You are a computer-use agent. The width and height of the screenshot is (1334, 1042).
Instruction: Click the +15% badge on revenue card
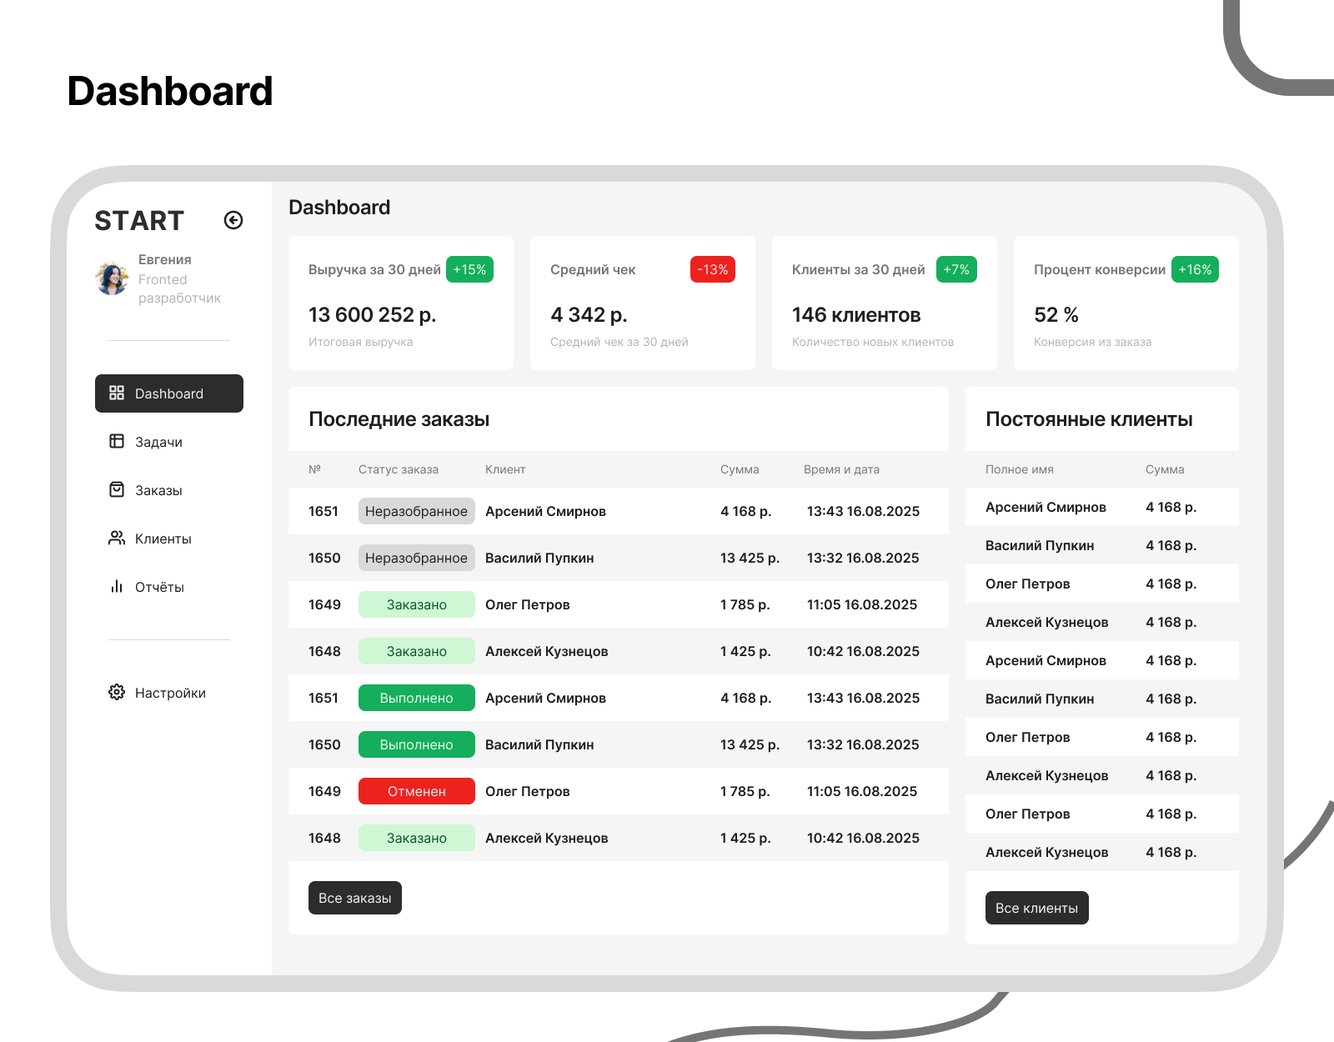pos(469,269)
